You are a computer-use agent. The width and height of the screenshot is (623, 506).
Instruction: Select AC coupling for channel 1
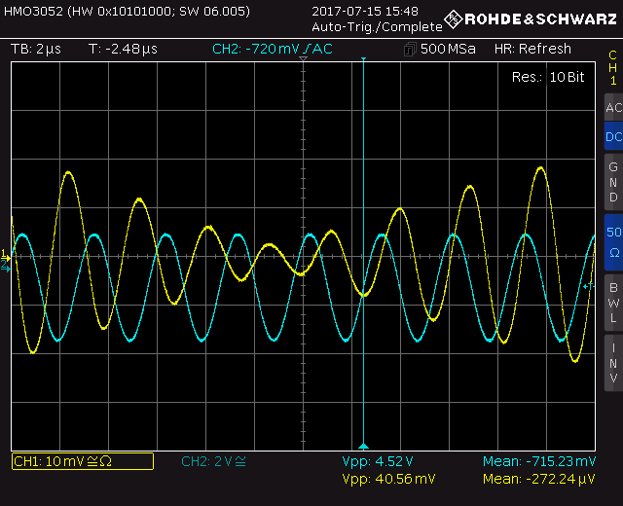coord(612,108)
